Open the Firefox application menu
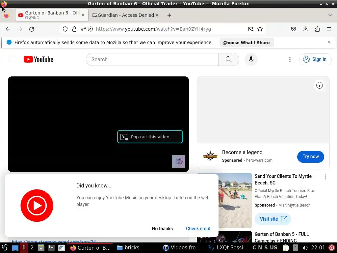The image size is (337, 253). [x=329, y=29]
